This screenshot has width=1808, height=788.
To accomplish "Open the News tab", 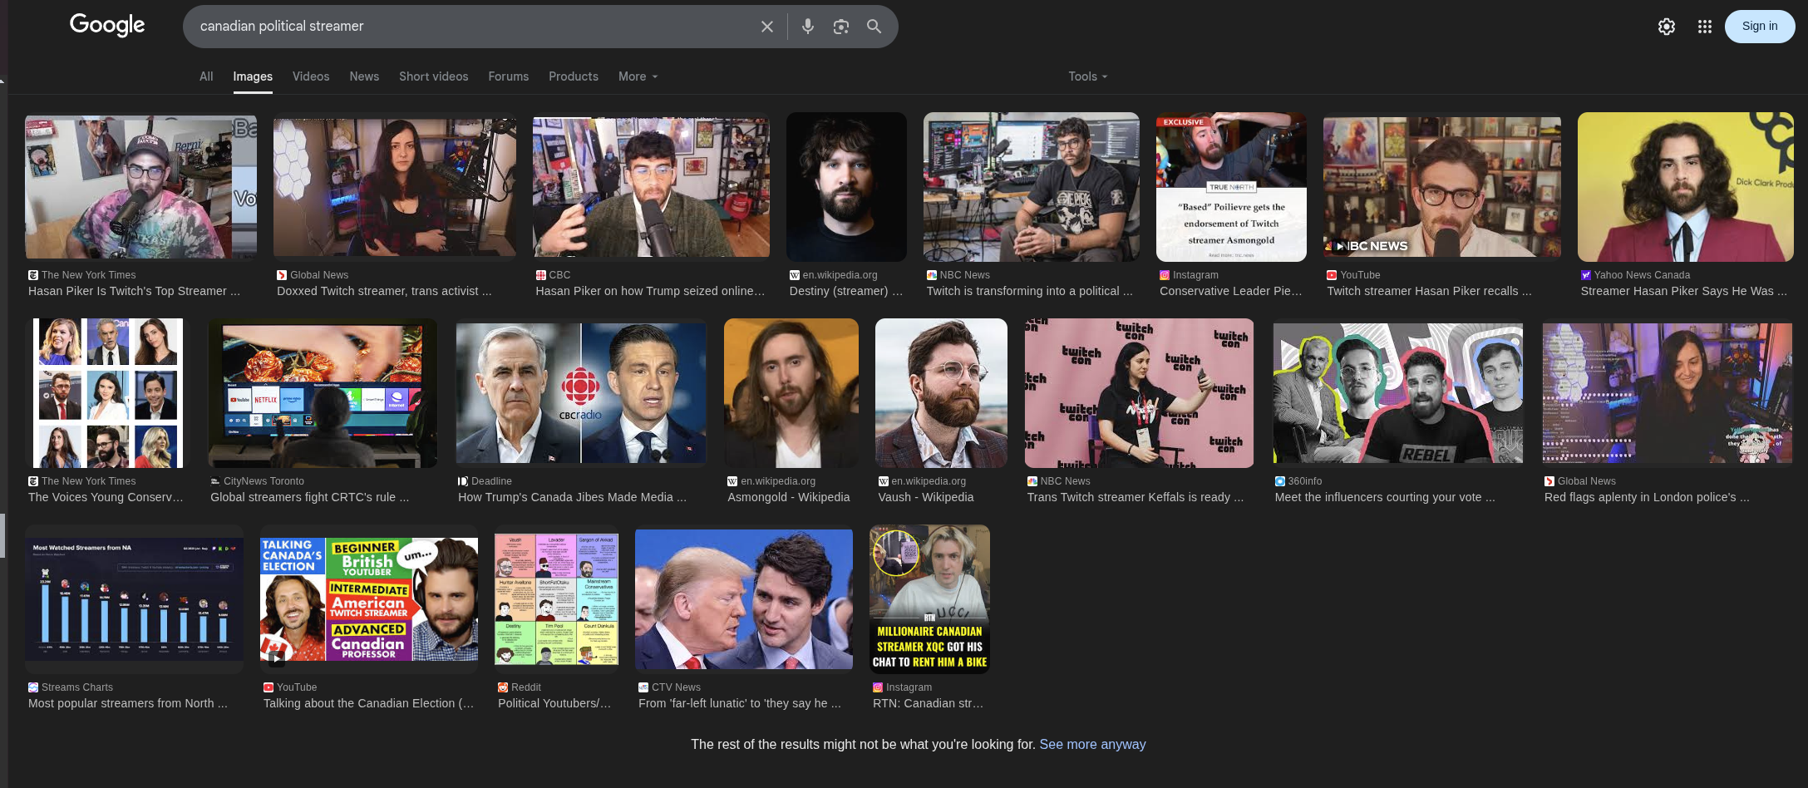I will (x=364, y=76).
